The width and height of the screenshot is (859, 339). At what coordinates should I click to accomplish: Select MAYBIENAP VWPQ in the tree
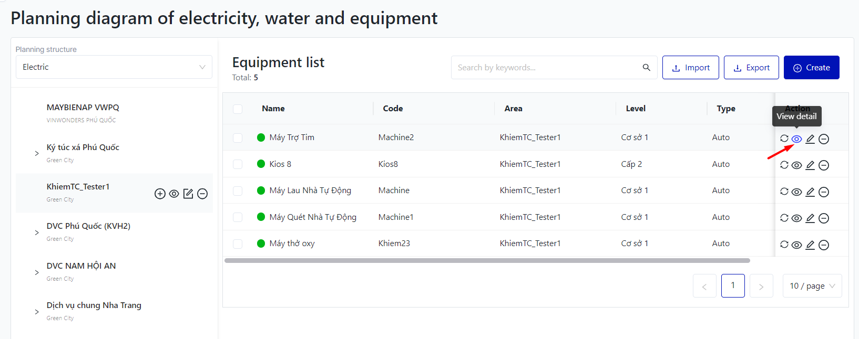coord(83,108)
